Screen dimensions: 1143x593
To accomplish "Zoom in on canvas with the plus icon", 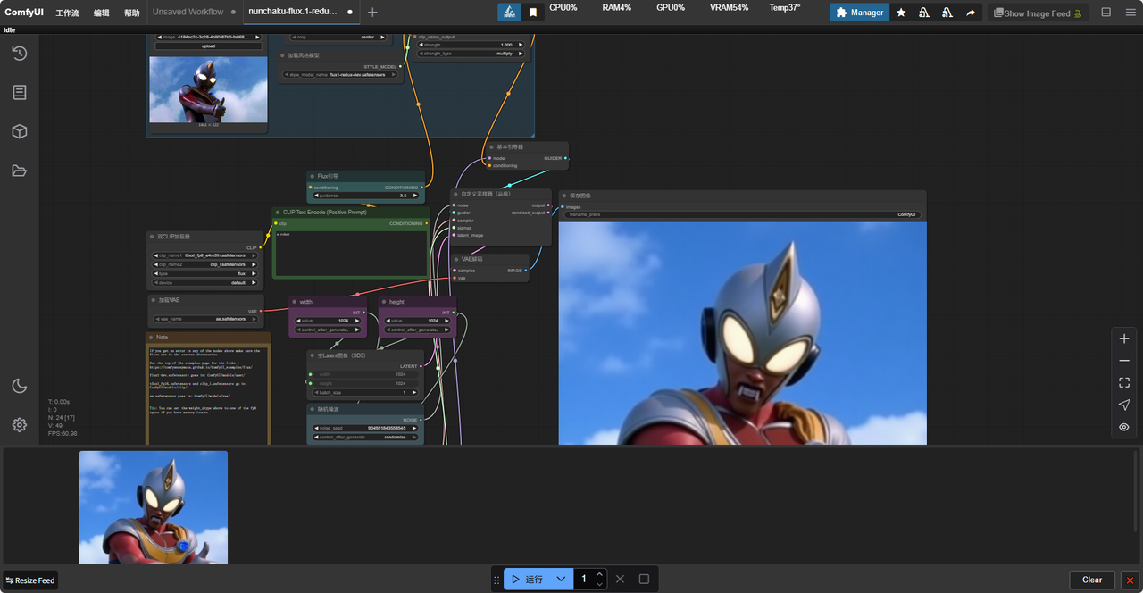I will tap(1124, 338).
